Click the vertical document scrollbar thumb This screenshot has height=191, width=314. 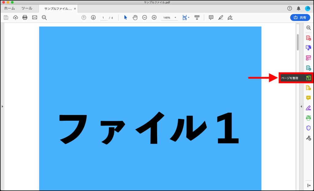tap(298, 42)
